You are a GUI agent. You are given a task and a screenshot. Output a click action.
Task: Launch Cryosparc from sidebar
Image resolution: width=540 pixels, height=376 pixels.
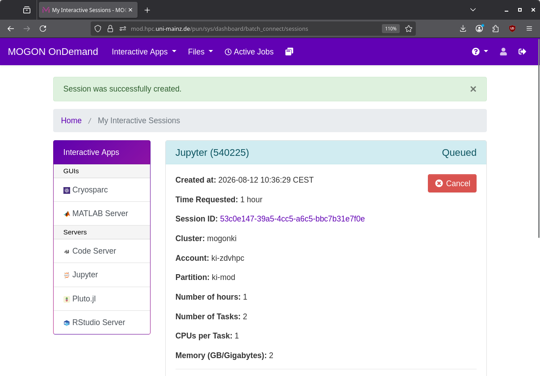coord(102,190)
